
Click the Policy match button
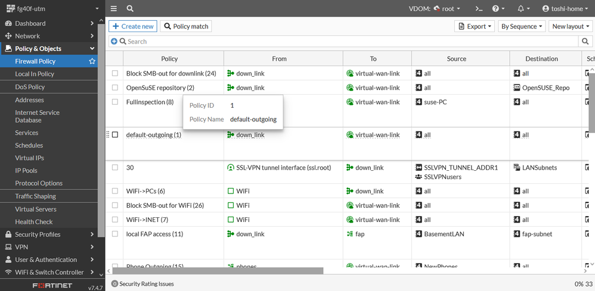[x=185, y=26]
